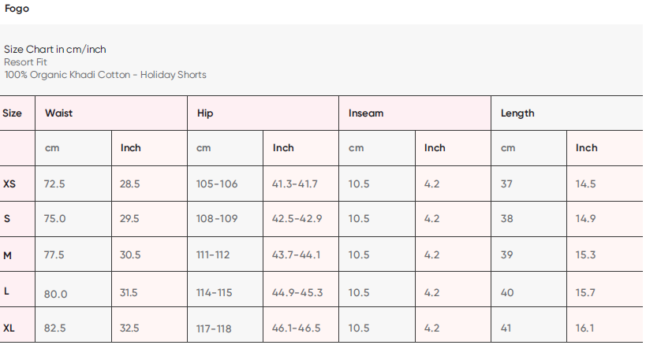
Task: Select the 72.5 waist cm cell
Action: point(55,184)
